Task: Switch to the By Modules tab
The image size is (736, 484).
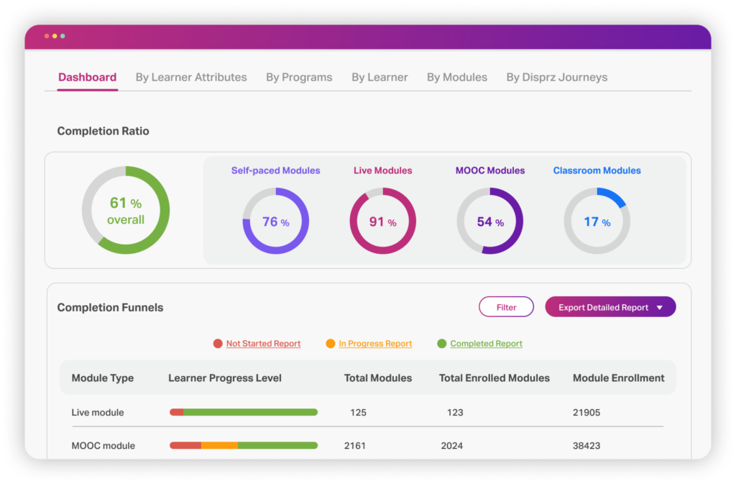Action: 456,77
